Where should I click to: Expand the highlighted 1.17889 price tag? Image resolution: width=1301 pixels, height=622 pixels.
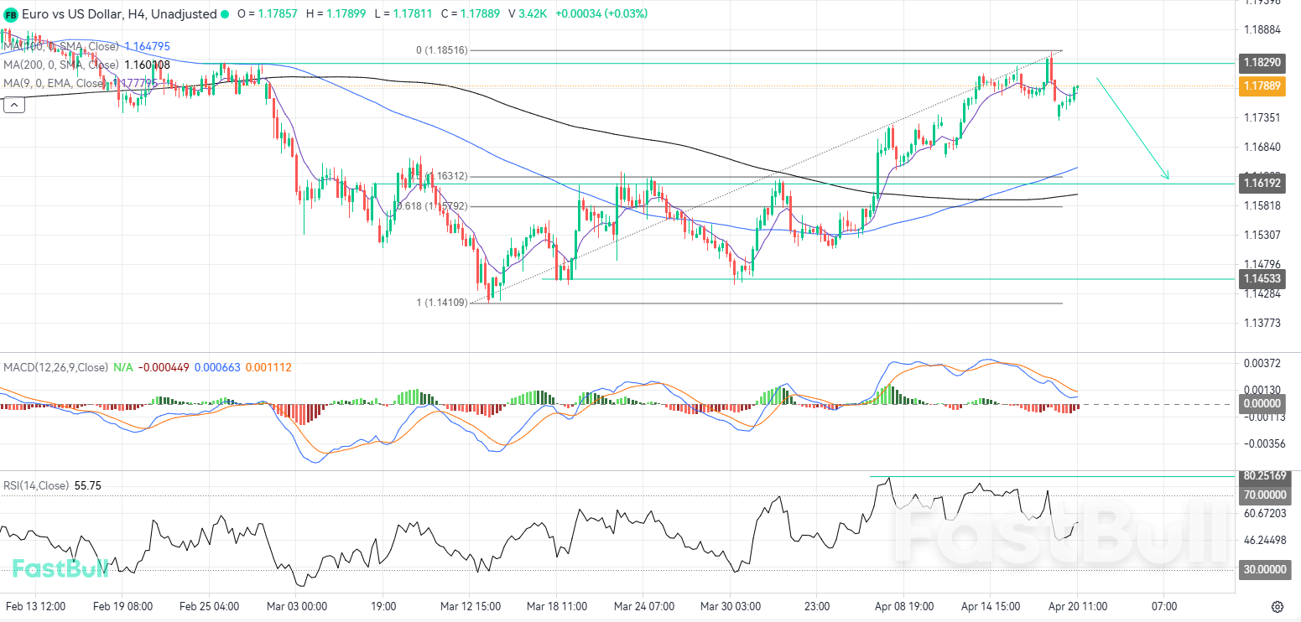click(1262, 86)
